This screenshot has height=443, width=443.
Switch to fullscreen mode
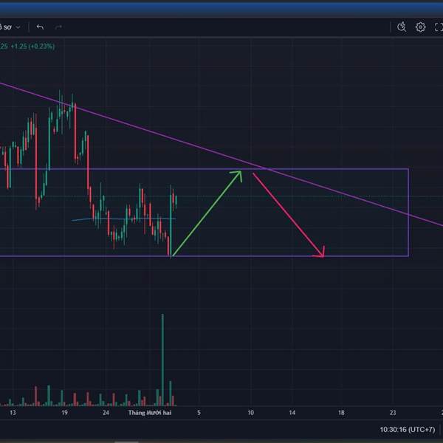[x=439, y=27]
